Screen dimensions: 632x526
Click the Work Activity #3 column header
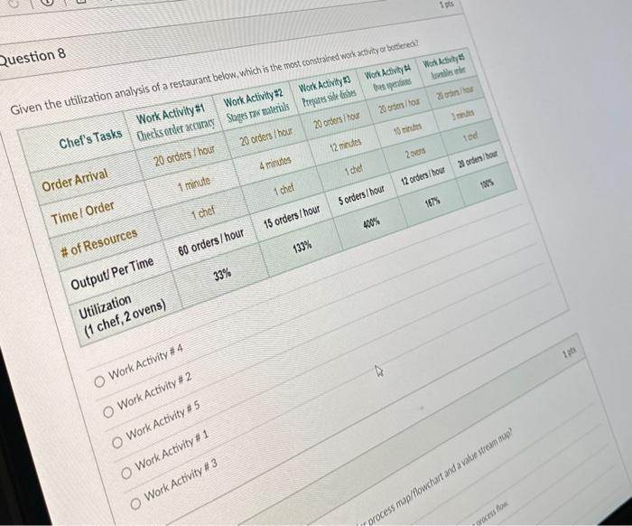pos(327,92)
